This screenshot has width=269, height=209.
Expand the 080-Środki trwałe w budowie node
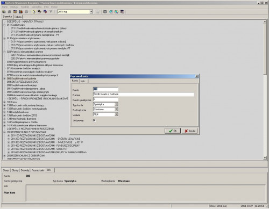(5, 78)
